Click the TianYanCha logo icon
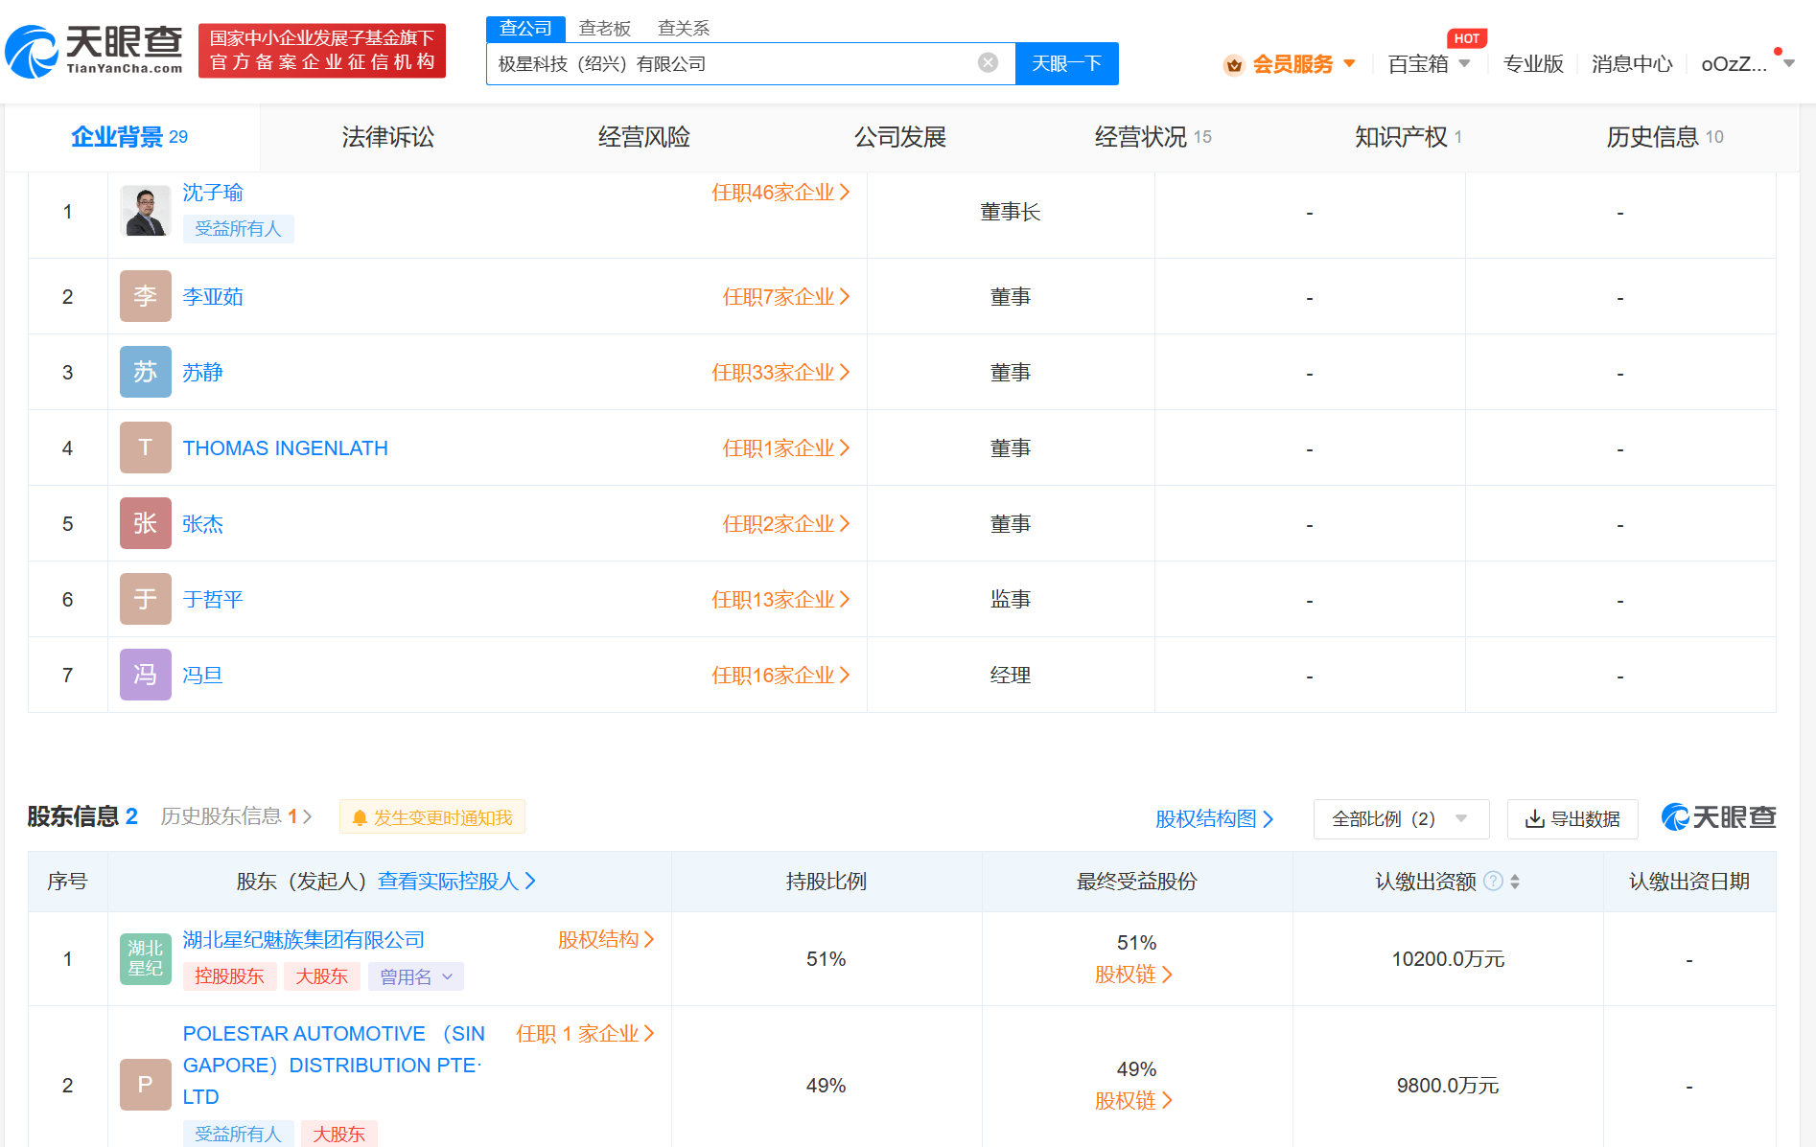Image resolution: width=1816 pixels, height=1147 pixels. [33, 52]
